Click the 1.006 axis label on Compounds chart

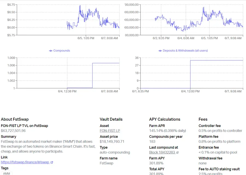11,65
